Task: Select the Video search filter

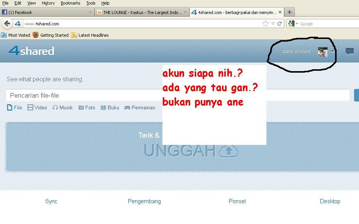Action: [x=37, y=107]
